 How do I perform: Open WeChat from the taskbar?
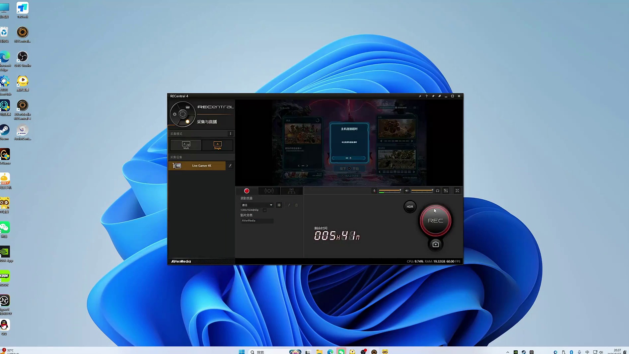pyautogui.click(x=341, y=352)
